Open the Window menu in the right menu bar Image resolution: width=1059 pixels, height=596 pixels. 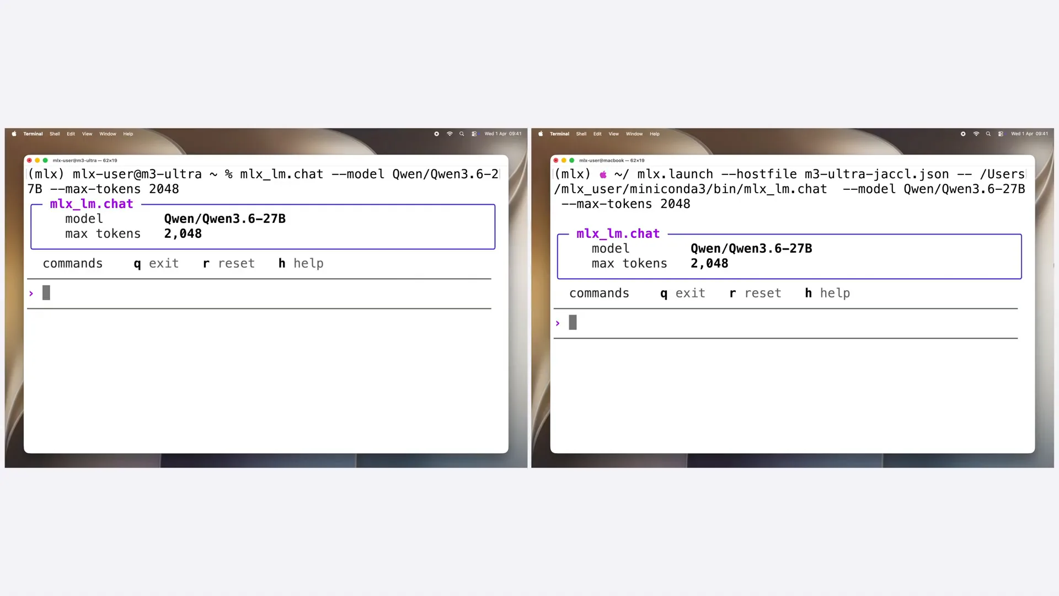click(634, 134)
